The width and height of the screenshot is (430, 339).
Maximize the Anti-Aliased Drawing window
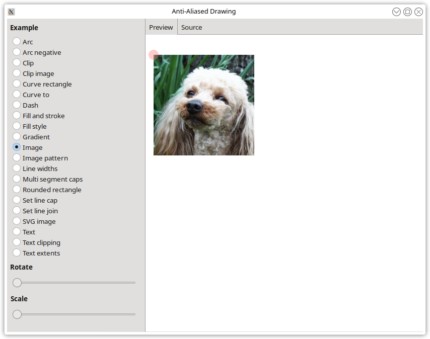[x=407, y=12]
